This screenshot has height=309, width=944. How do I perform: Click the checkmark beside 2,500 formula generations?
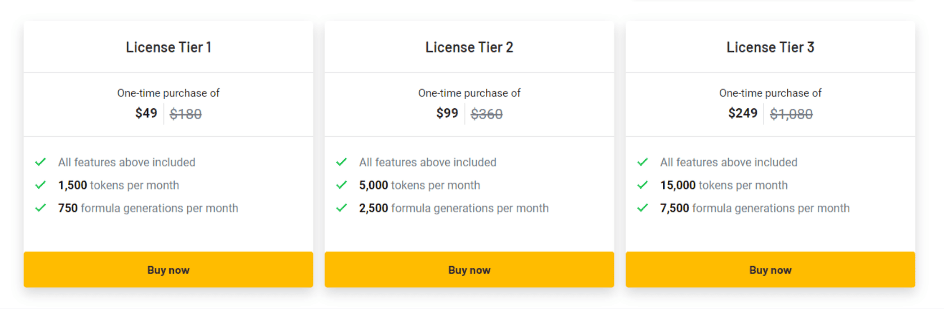[342, 208]
